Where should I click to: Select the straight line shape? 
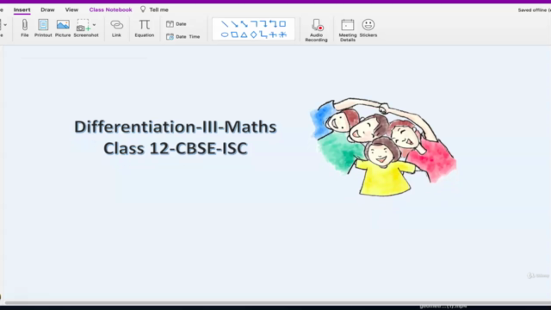pyautogui.click(x=225, y=24)
